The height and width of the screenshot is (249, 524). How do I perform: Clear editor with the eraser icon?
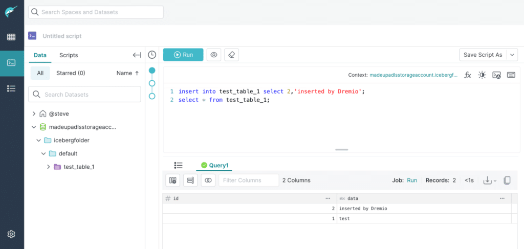pyautogui.click(x=232, y=55)
